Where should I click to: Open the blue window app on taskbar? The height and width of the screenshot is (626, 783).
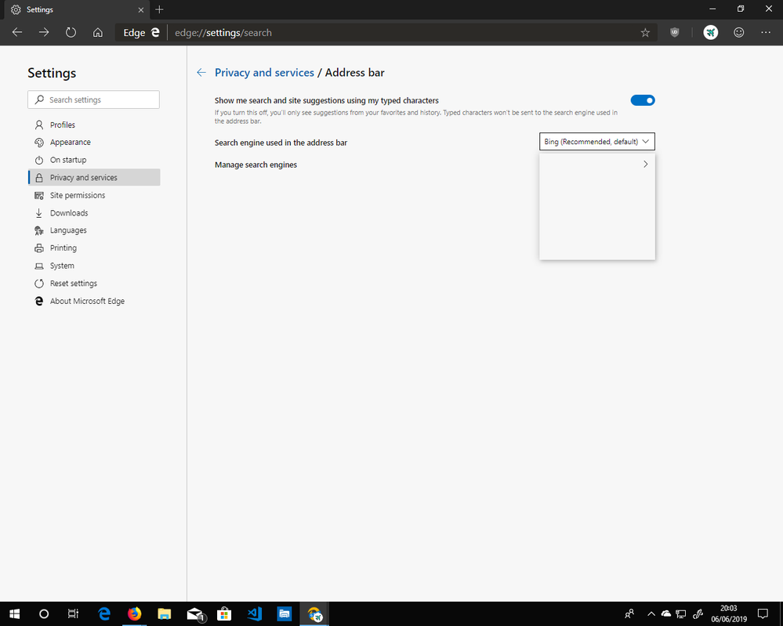pos(285,613)
